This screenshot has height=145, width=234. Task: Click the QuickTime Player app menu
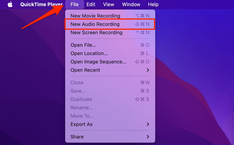point(42,5)
